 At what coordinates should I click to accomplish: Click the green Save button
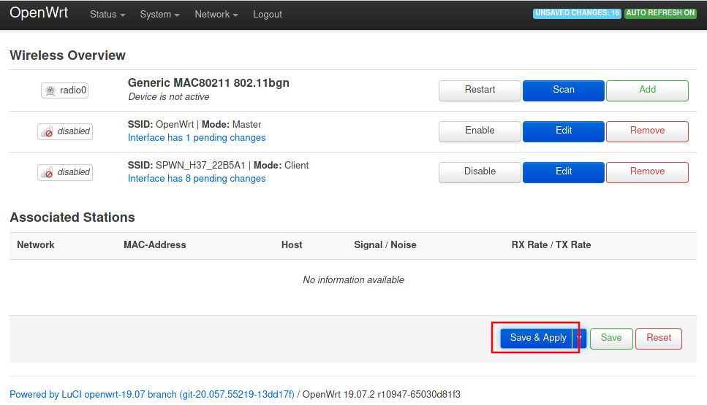(x=611, y=339)
